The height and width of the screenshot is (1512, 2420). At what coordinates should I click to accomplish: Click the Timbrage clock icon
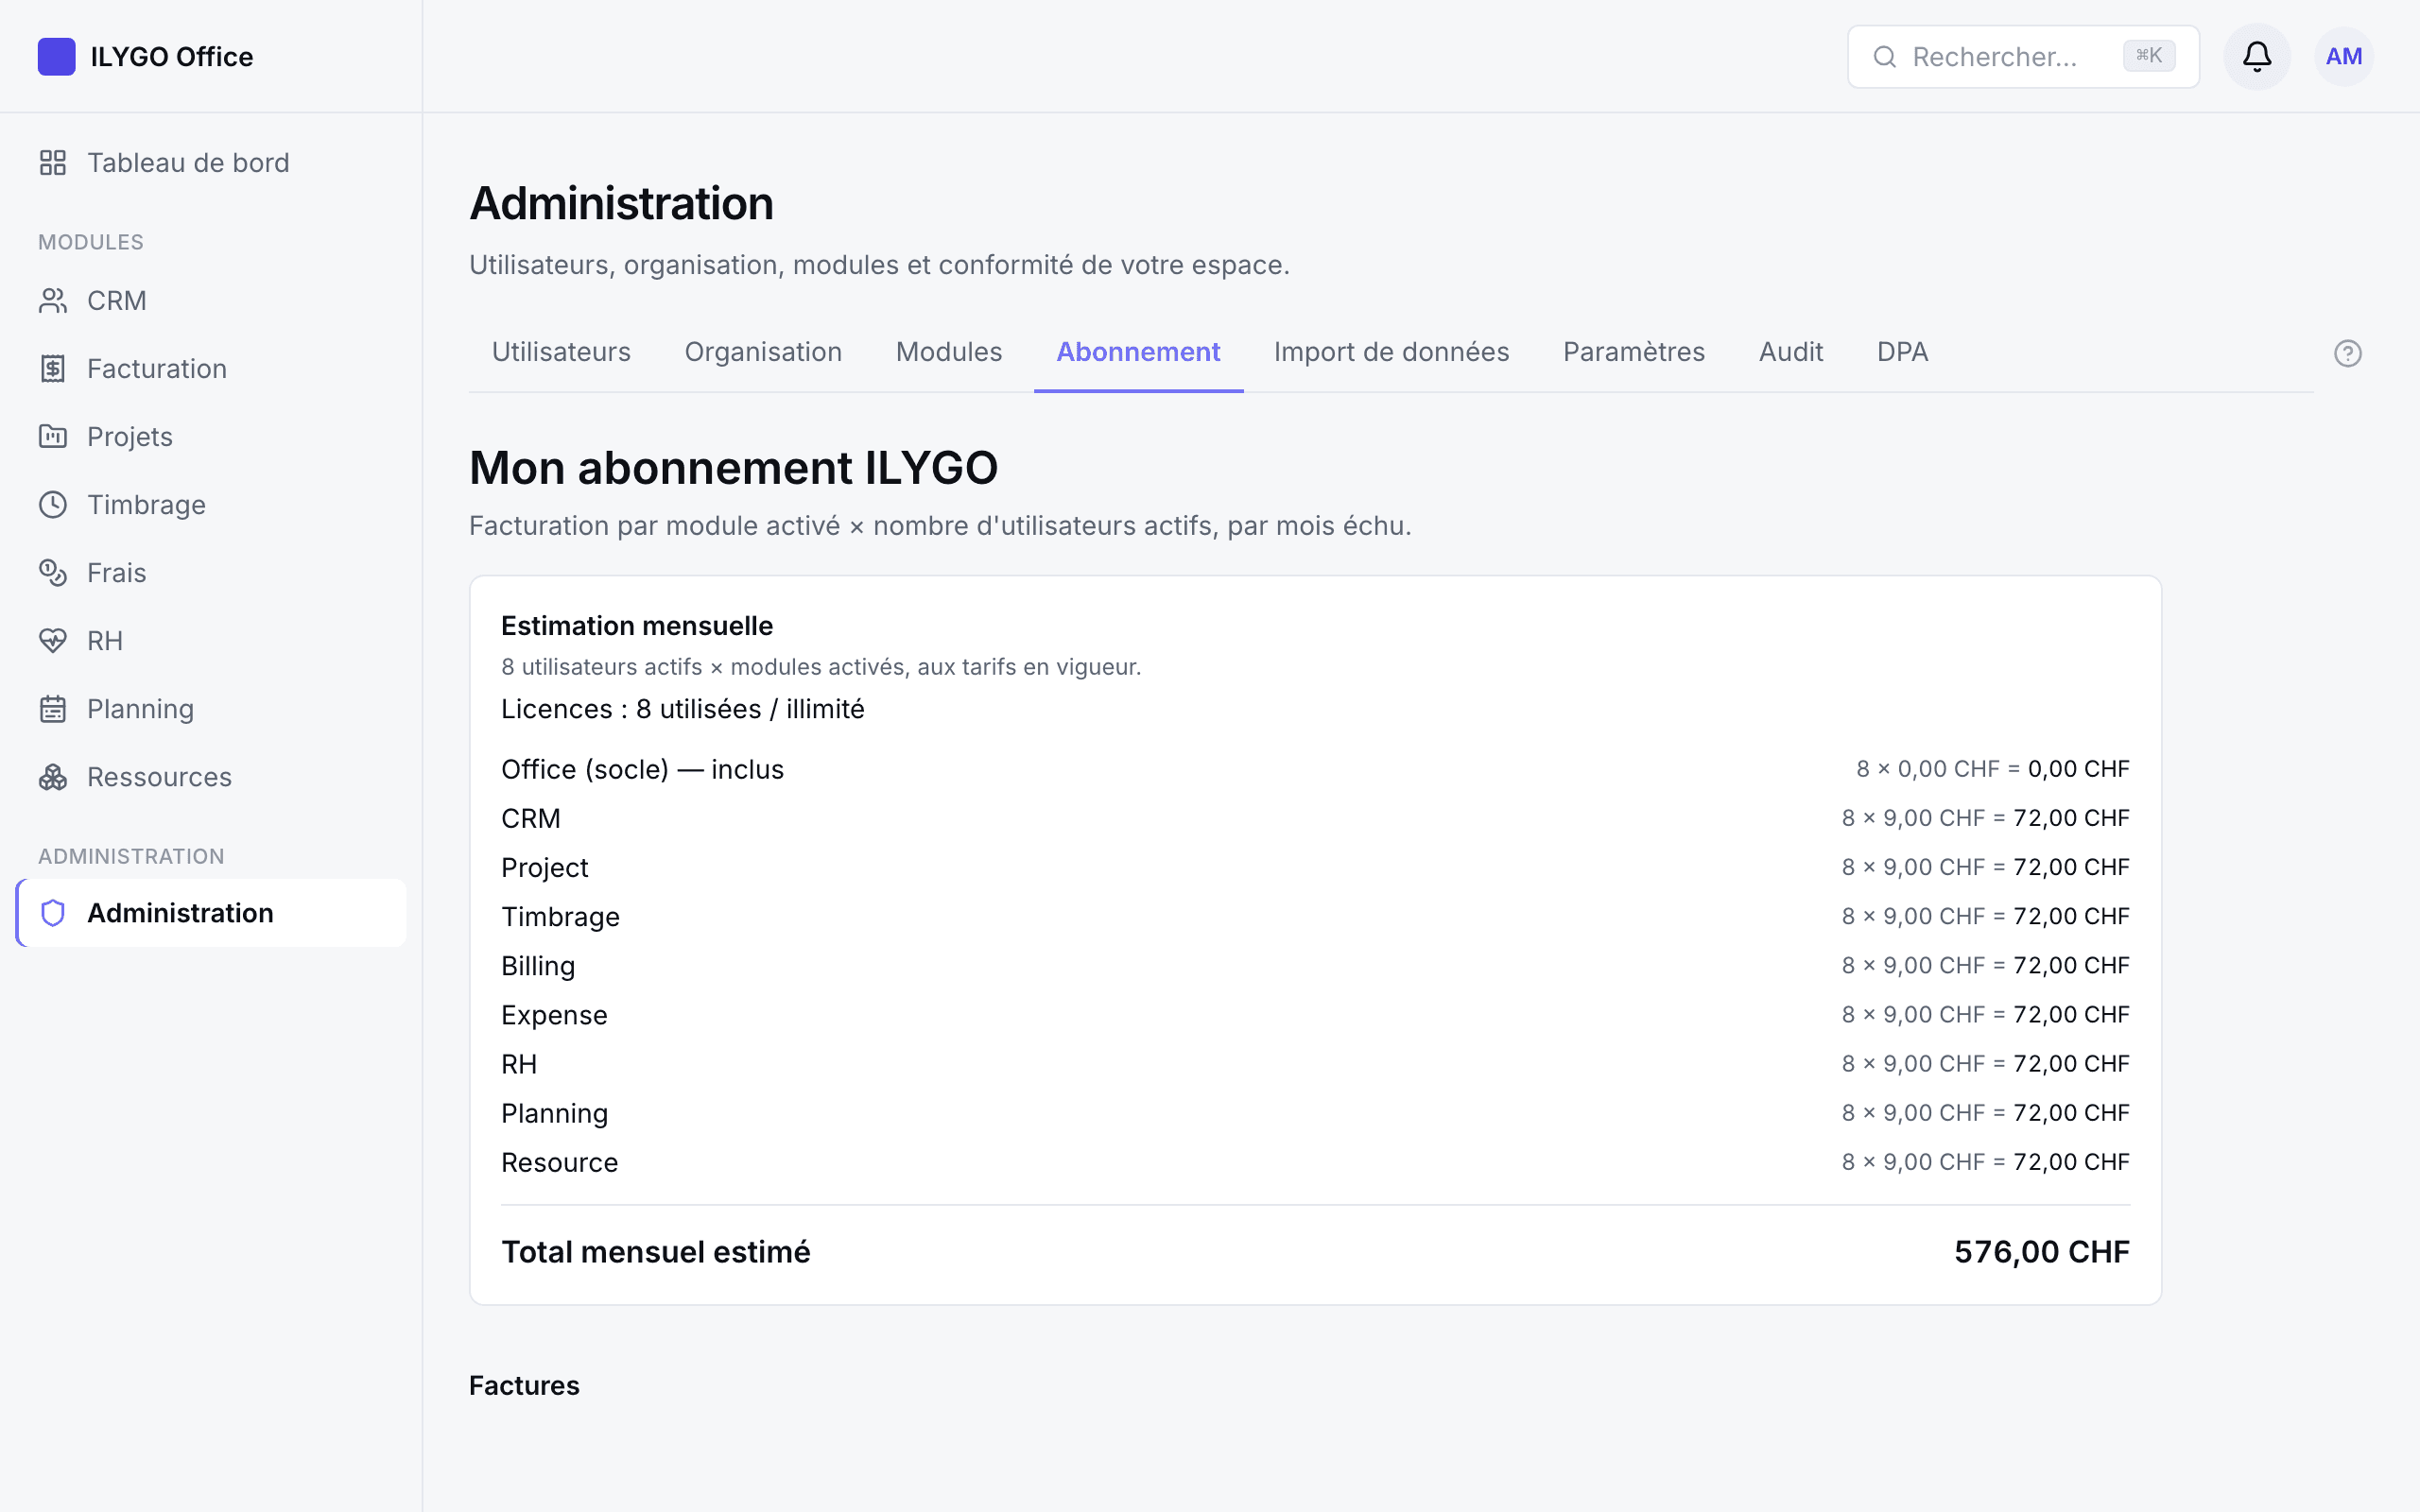53,504
